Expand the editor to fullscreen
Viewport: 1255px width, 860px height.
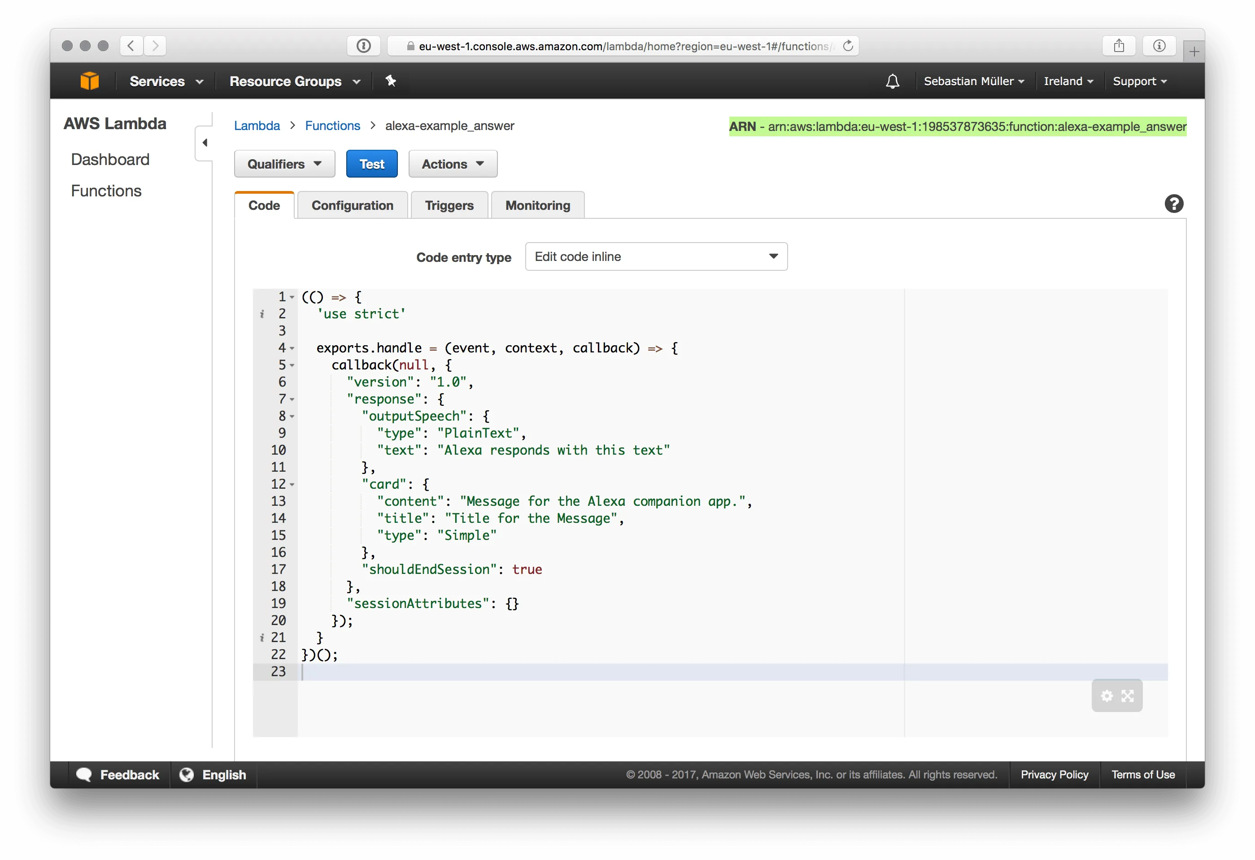(x=1128, y=696)
